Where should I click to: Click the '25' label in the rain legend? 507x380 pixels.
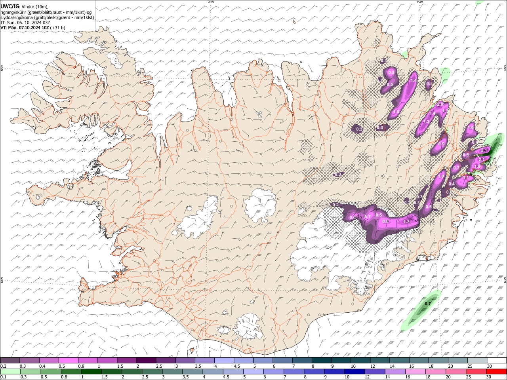point(469,377)
